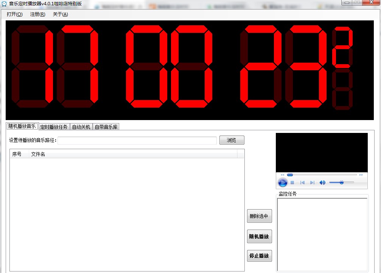Click the 文件名 column header
The width and height of the screenshot is (381, 273).
[133, 154]
